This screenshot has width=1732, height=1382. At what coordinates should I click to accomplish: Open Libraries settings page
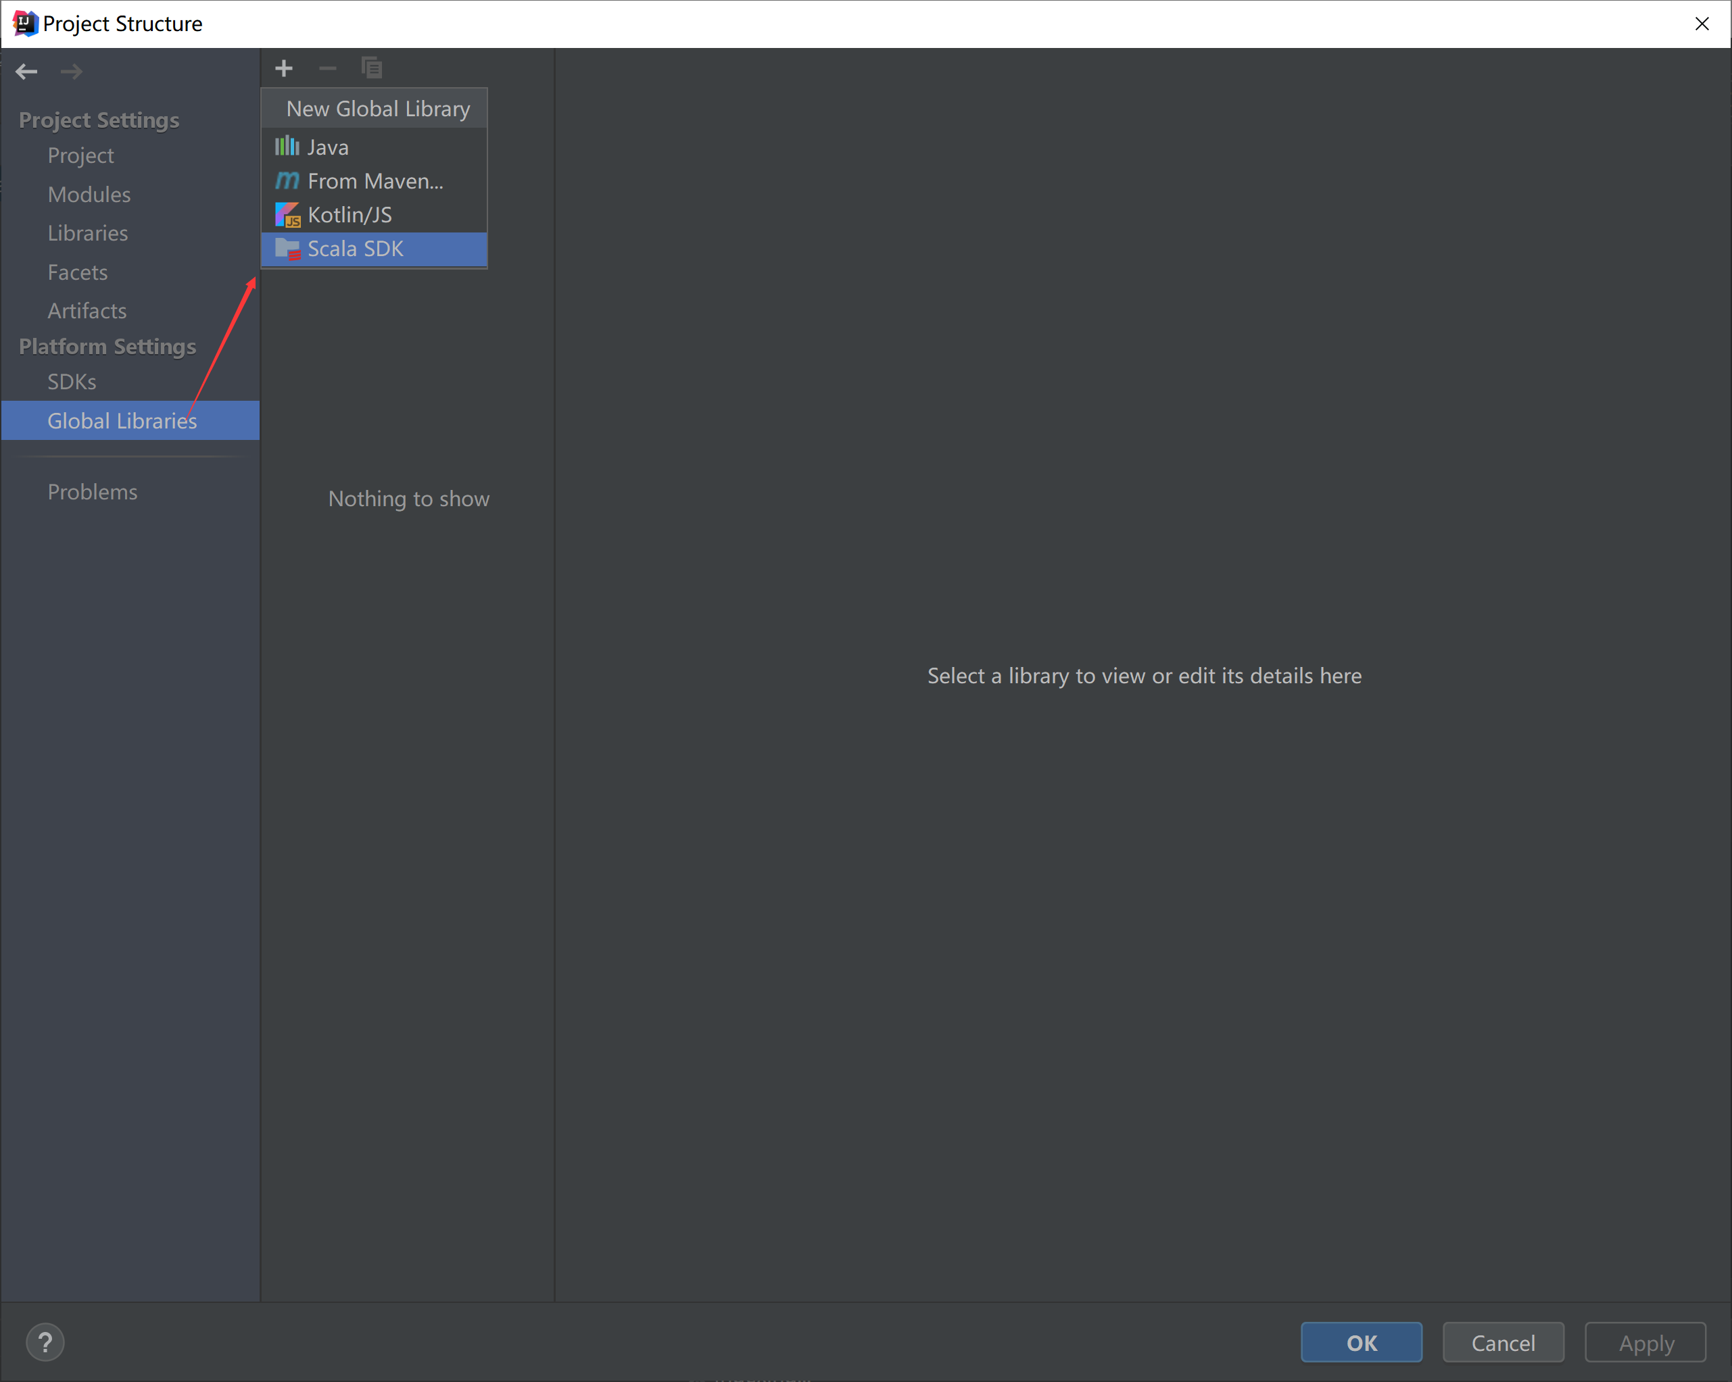coord(88,234)
